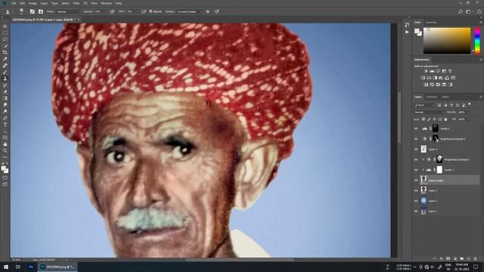Hide the blue gradient background layer
Image resolution: width=484 pixels, height=272 pixels.
[416, 201]
